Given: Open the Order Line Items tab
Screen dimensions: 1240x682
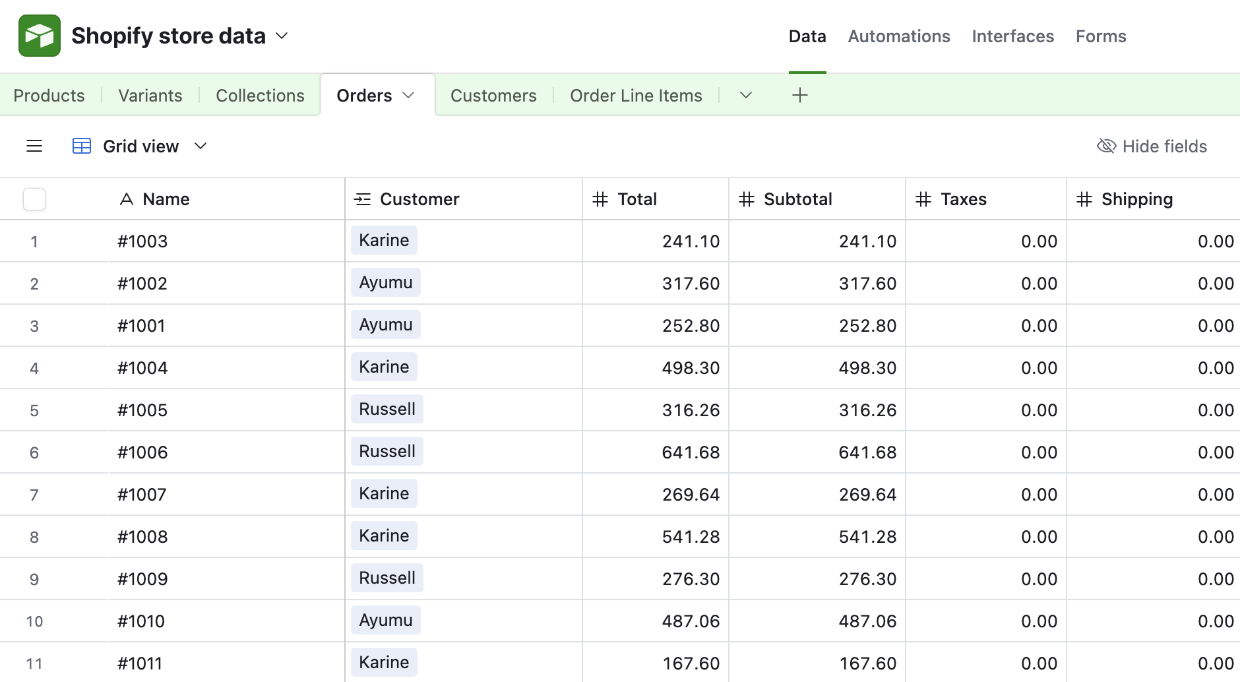Looking at the screenshot, I should point(636,96).
